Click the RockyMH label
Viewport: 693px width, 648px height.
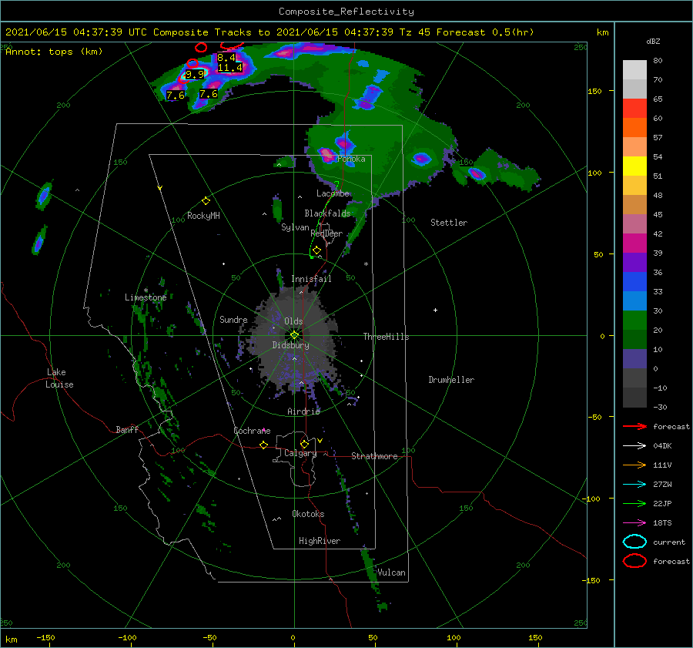[x=203, y=216]
